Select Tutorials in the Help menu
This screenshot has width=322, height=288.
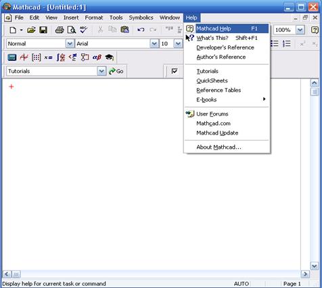coord(227,71)
